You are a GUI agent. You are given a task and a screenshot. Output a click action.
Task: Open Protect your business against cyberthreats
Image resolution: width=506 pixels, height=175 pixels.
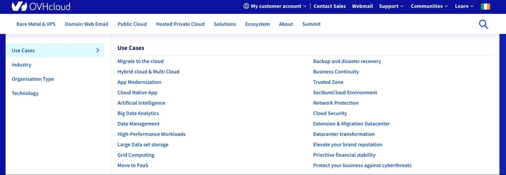(x=362, y=165)
